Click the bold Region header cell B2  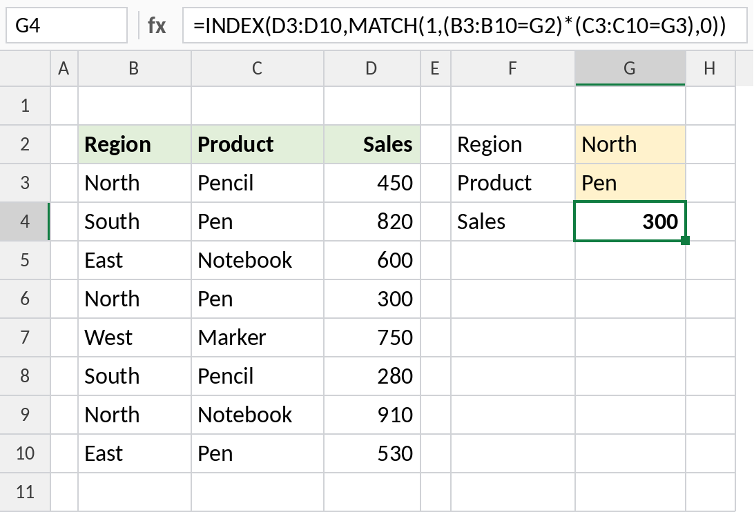pos(134,144)
